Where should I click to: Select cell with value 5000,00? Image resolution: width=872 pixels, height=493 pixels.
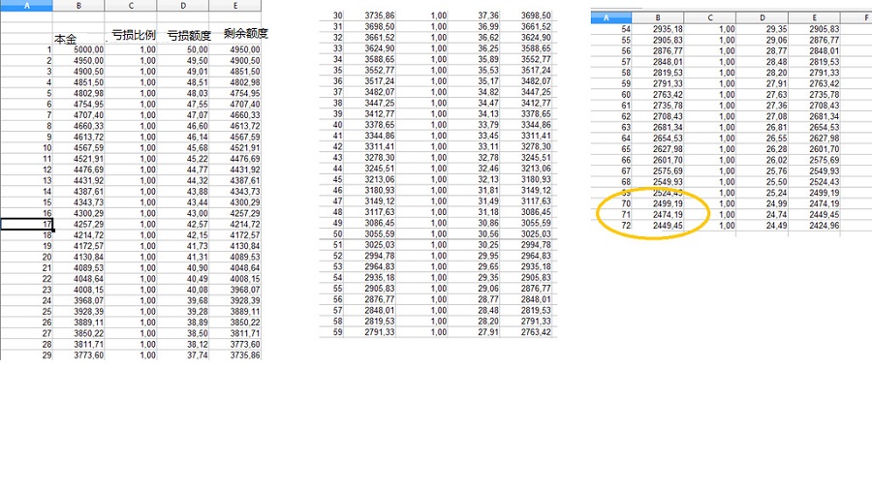tap(78, 49)
